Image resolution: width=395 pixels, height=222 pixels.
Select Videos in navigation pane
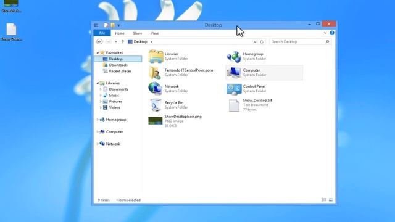pyautogui.click(x=114, y=107)
